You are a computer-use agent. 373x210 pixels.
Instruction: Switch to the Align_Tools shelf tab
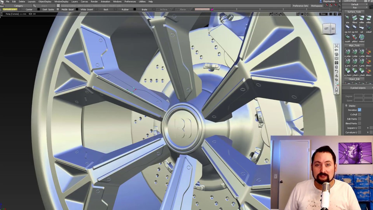tap(354, 45)
